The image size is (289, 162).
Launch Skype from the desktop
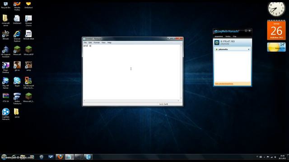[x=17, y=82]
